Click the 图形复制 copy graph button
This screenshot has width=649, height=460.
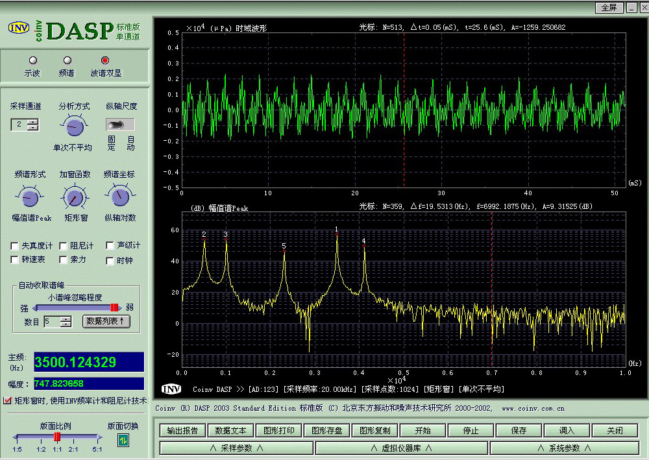tap(374, 431)
